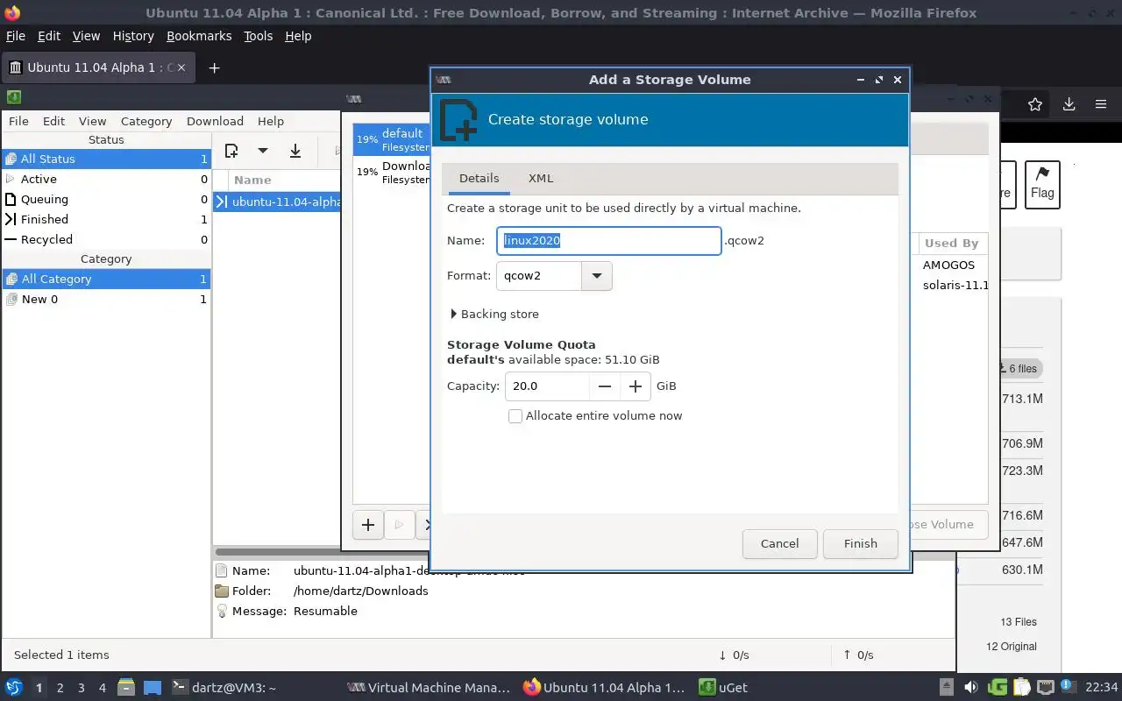Viewport: 1122px width, 701px height.
Task: Click the volume Name field with linux2020
Action: [608, 241]
